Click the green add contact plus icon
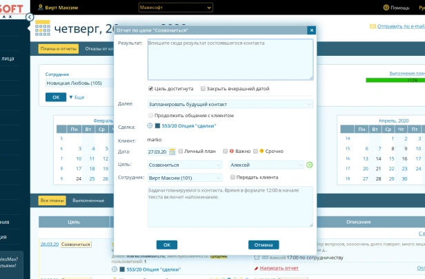The image size is (425, 279). pos(310,165)
